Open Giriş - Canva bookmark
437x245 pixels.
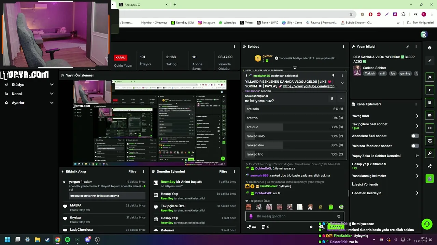[x=292, y=23]
